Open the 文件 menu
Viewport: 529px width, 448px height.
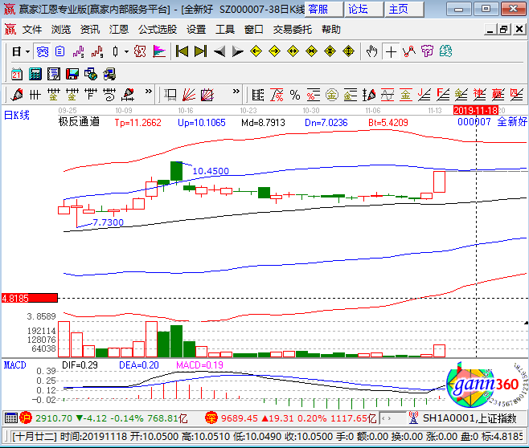pos(32,30)
